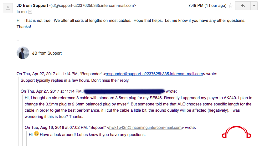The image size is (262, 146).
Task: Click 'JD from Support' signature name
Action: pos(47,53)
